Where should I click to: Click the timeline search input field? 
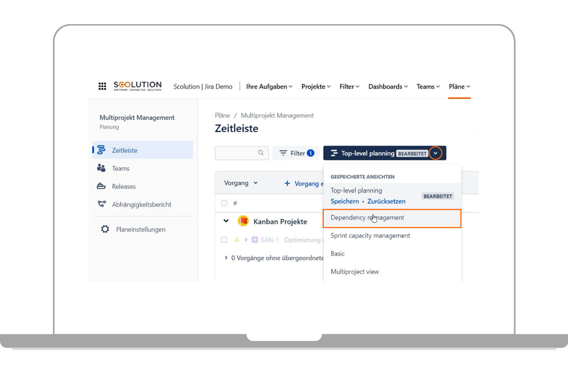click(237, 153)
